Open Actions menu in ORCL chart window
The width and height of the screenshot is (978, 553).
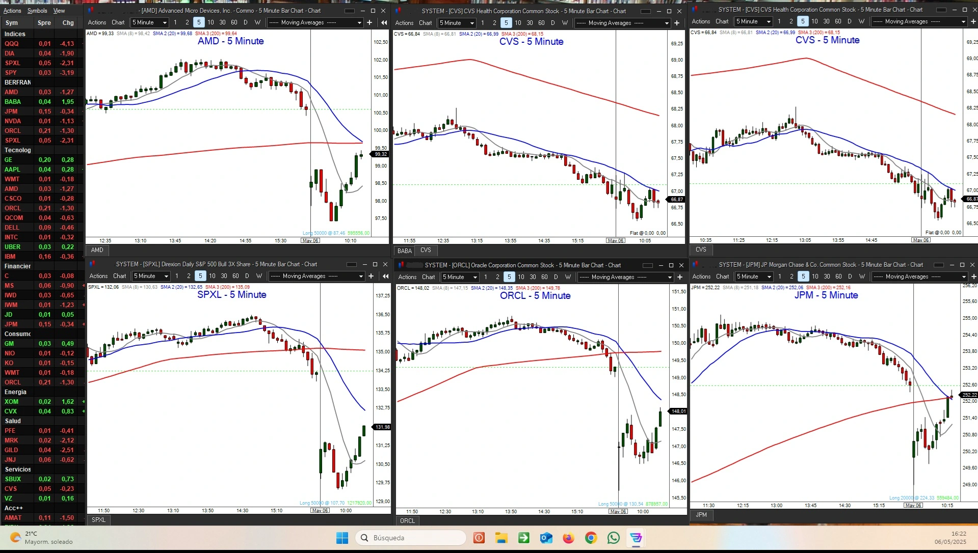(x=407, y=277)
